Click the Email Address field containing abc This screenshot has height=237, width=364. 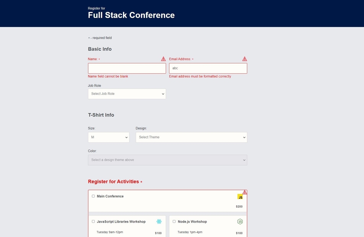208,68
